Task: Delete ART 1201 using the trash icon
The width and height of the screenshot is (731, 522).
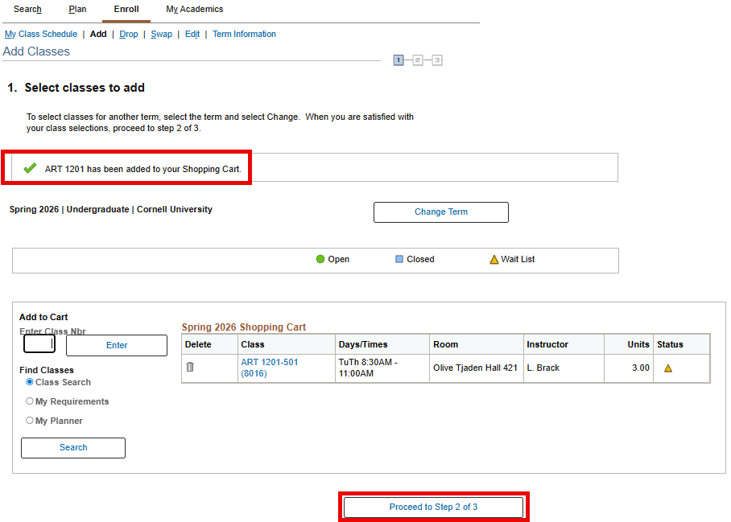Action: coord(190,367)
